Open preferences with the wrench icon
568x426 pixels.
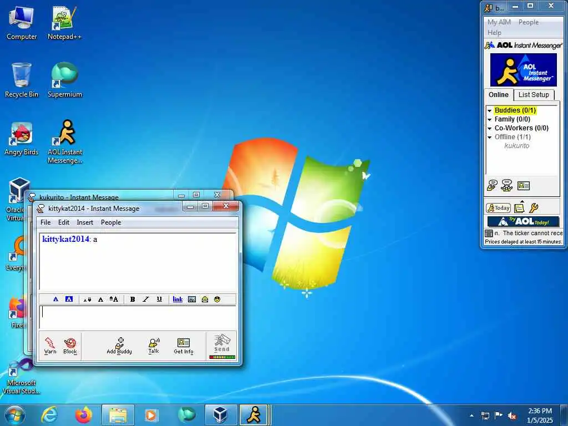pos(534,208)
